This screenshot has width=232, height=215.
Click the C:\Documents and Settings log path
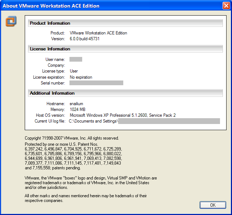[x=93, y=121]
